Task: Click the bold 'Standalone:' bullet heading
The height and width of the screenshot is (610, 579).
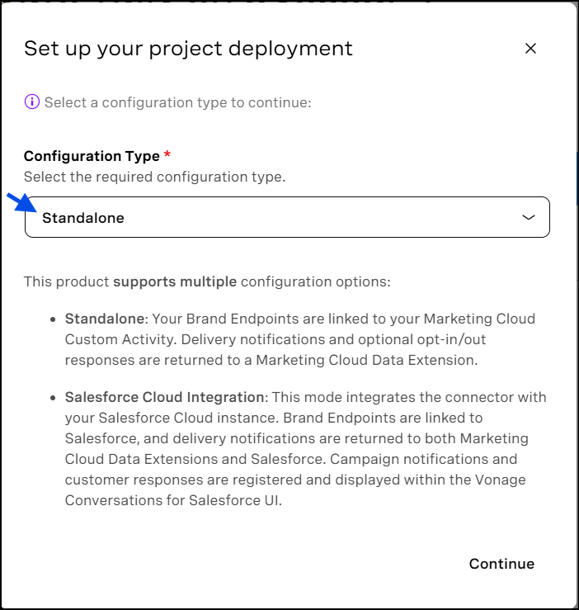Action: pos(106,319)
